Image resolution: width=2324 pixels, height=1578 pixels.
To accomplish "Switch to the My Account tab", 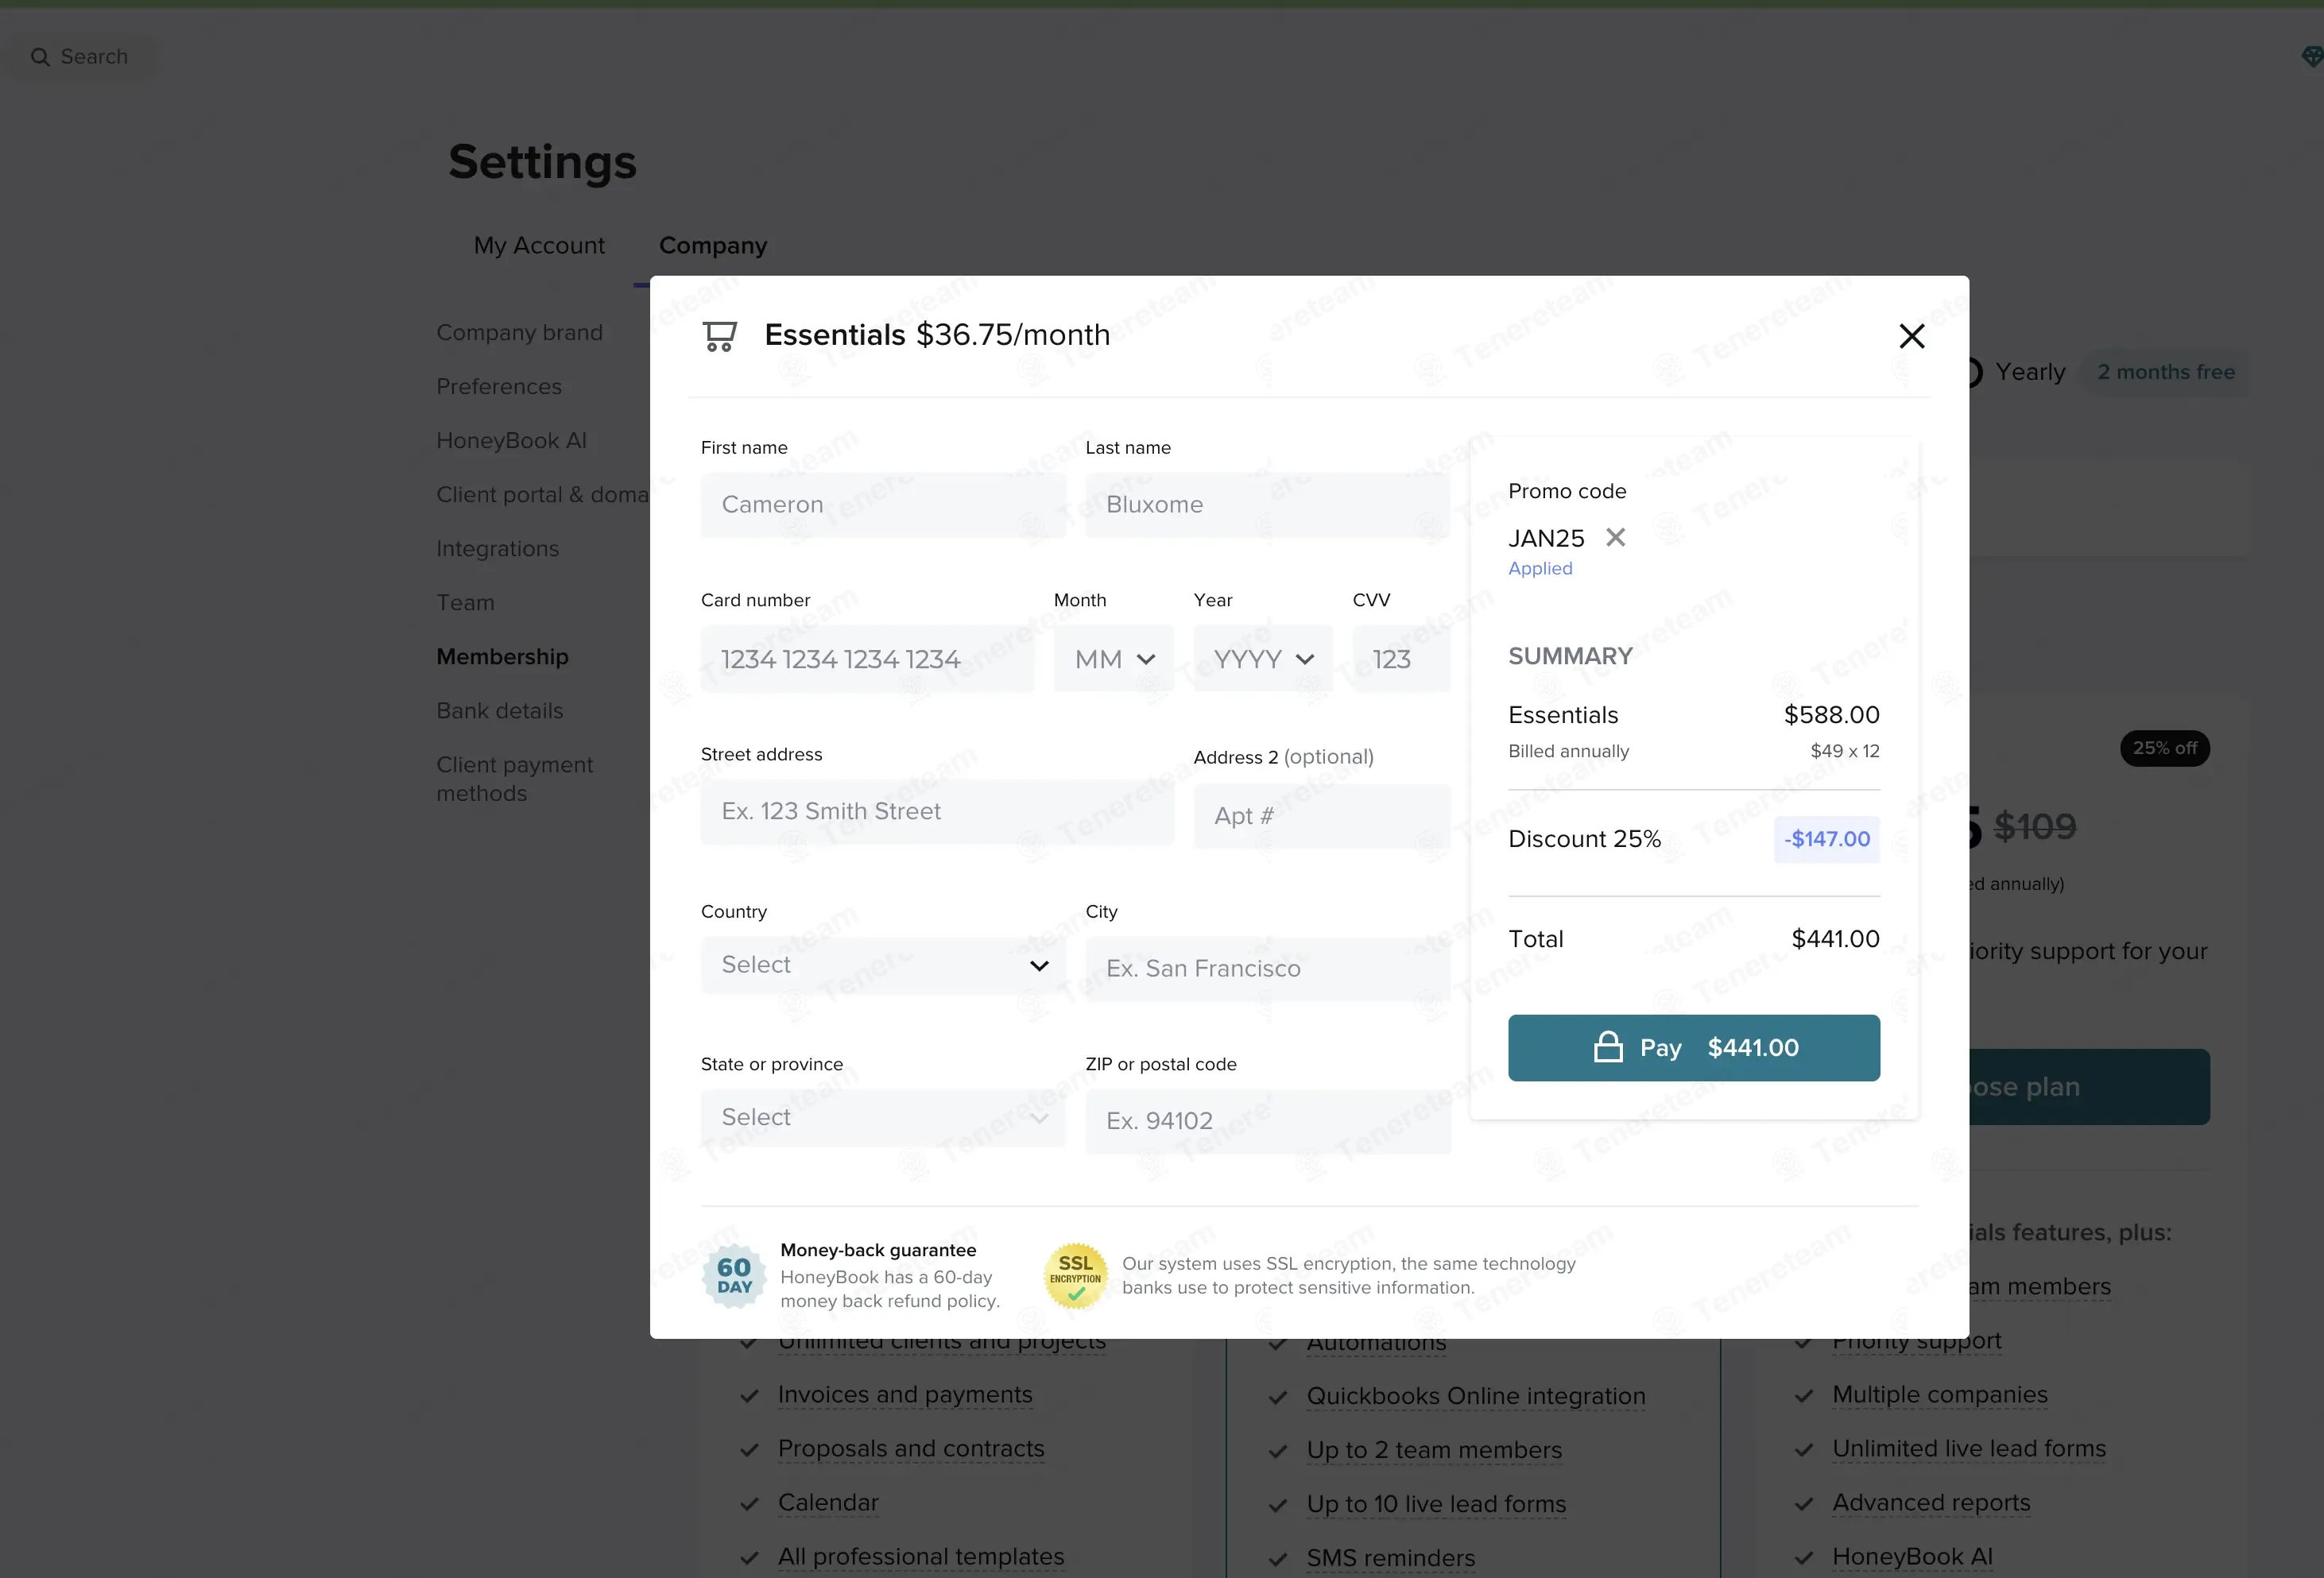I will click(539, 246).
